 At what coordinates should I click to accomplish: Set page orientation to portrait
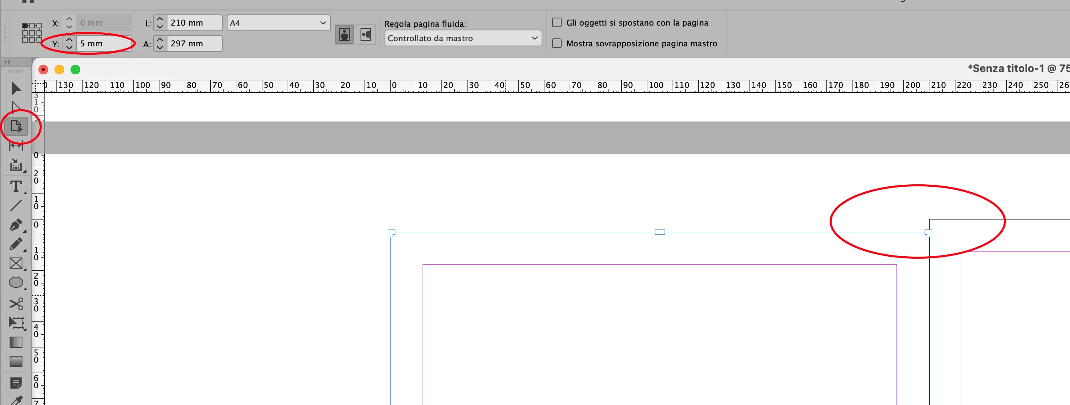(x=345, y=34)
